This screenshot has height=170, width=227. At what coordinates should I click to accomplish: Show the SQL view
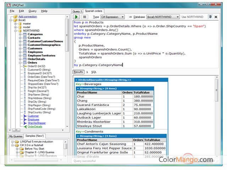[94, 72]
